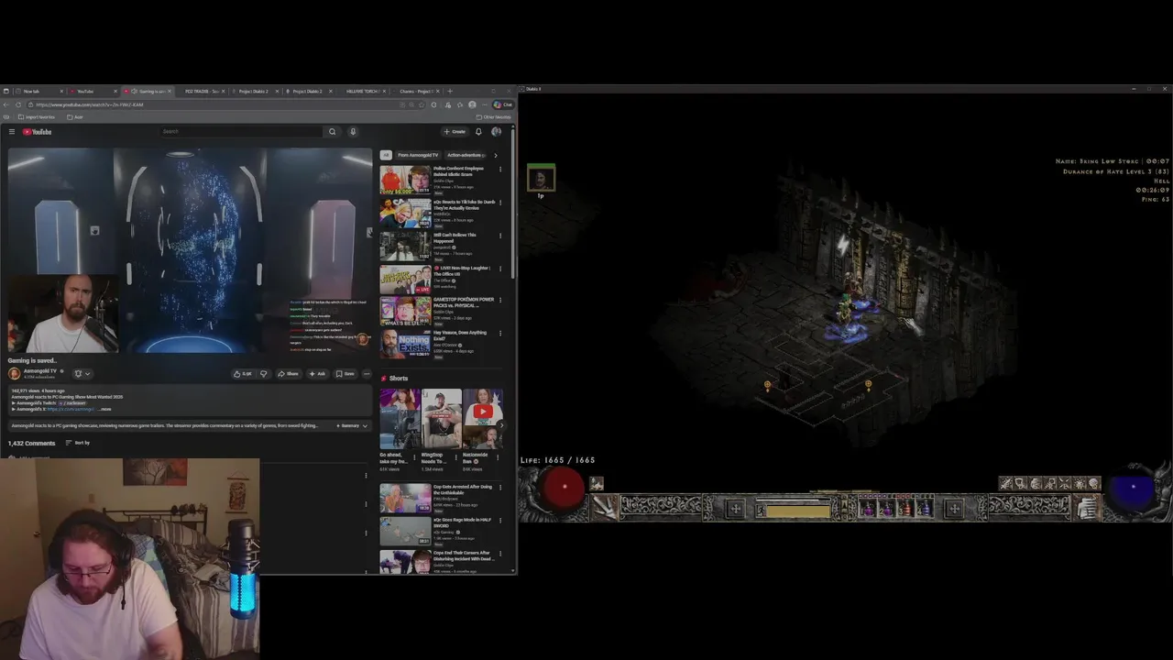The height and width of the screenshot is (660, 1173).
Task: Click the first Diablo mini-panel menu icon
Action: click(x=1006, y=484)
